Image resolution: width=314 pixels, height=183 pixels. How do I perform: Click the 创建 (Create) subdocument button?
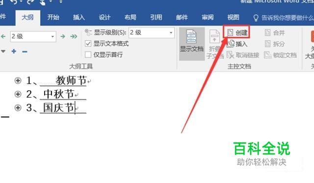point(237,32)
